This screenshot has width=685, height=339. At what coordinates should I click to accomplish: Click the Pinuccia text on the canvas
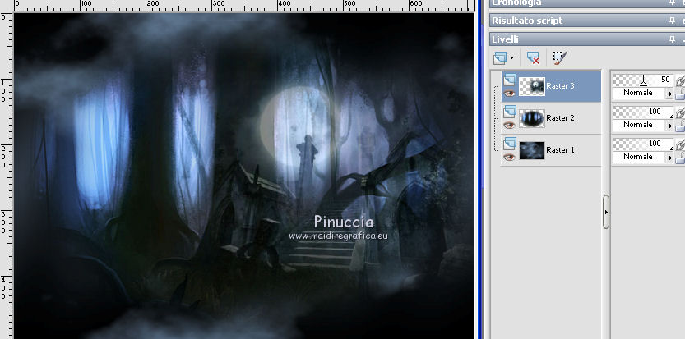(344, 222)
